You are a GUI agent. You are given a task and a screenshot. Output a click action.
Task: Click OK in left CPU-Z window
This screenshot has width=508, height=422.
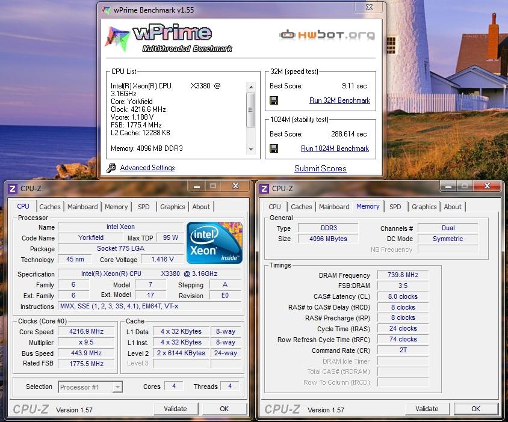click(224, 409)
